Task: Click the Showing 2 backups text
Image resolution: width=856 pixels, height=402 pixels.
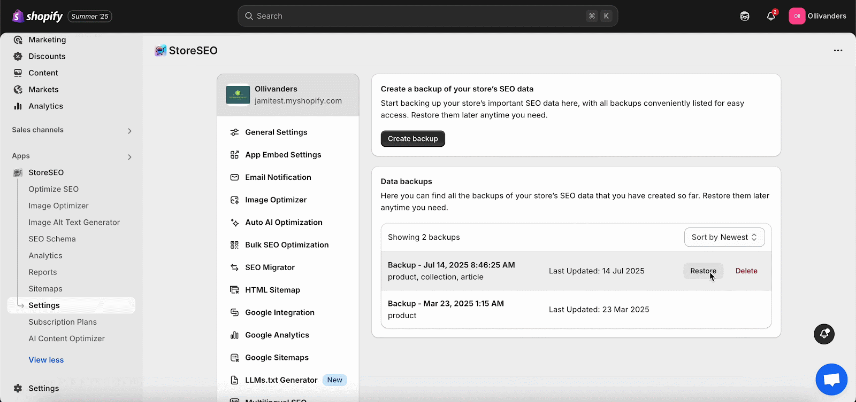Action: click(424, 237)
